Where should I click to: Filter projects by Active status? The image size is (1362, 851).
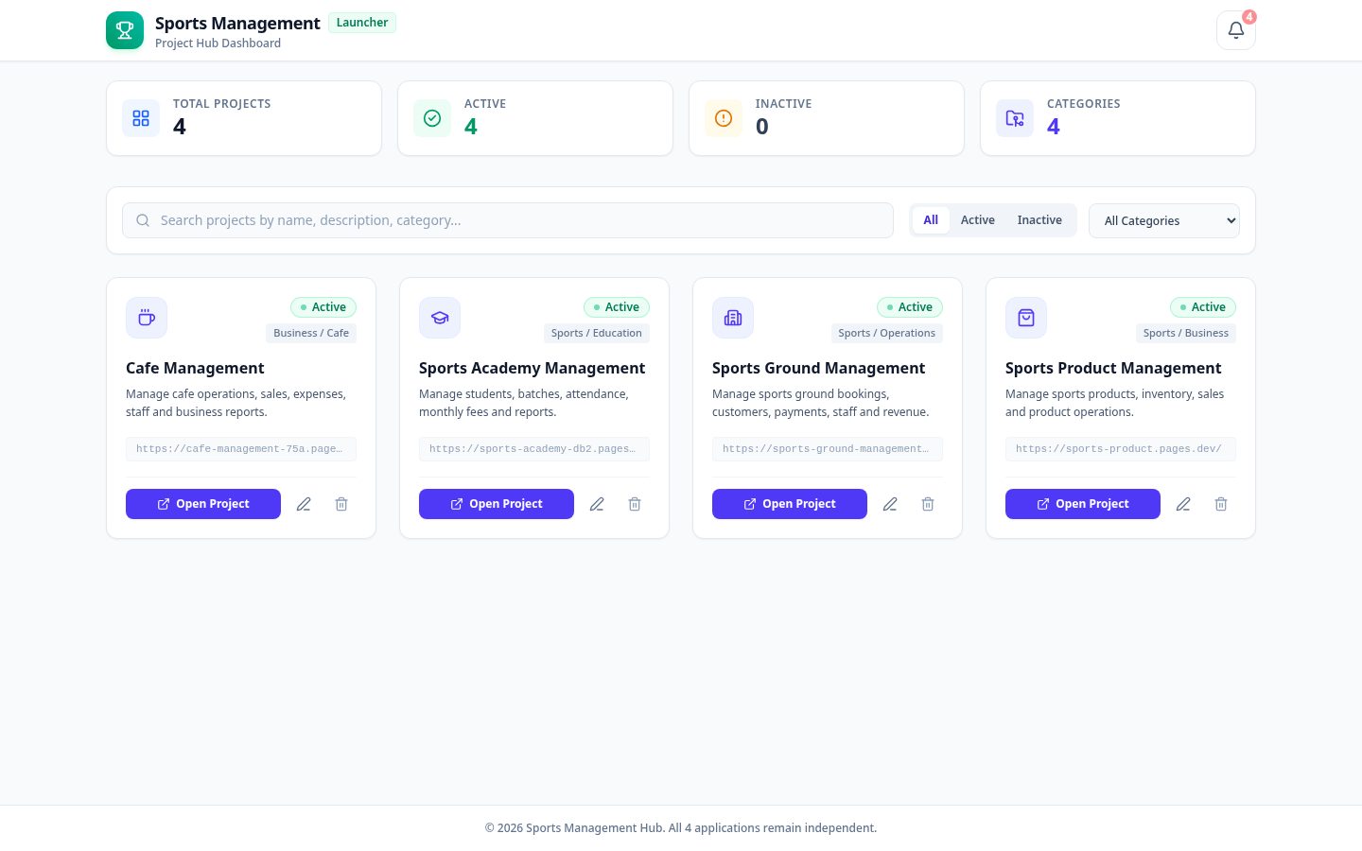click(x=978, y=220)
